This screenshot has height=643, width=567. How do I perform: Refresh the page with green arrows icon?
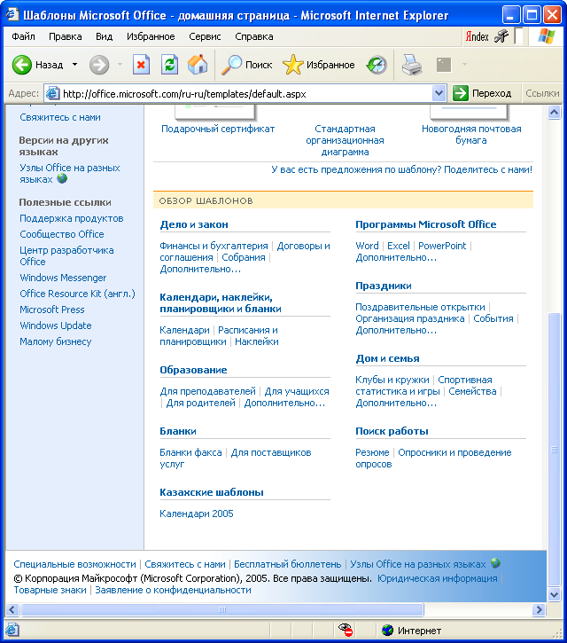169,65
